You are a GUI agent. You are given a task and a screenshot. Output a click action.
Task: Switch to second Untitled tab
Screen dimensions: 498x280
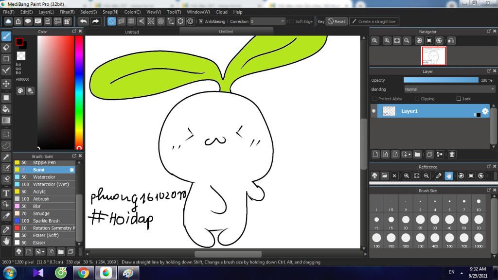click(226, 32)
